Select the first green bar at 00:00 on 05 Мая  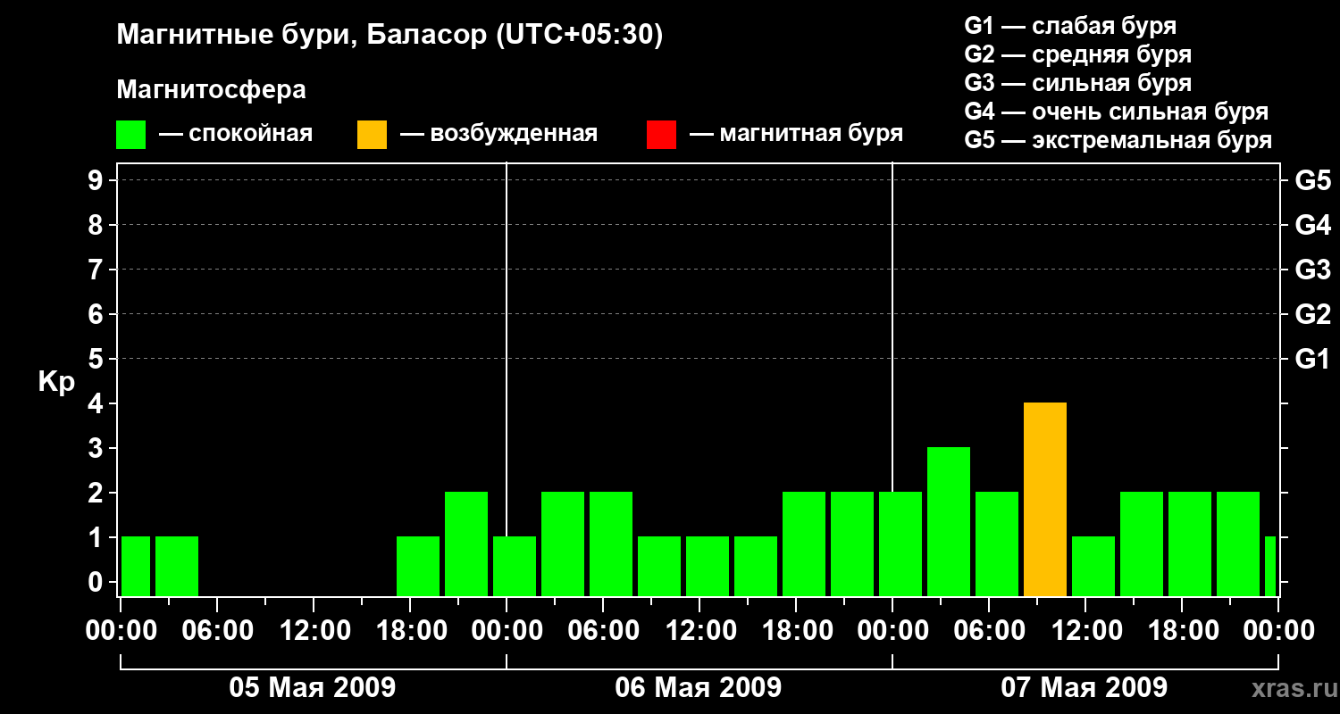[x=136, y=567]
